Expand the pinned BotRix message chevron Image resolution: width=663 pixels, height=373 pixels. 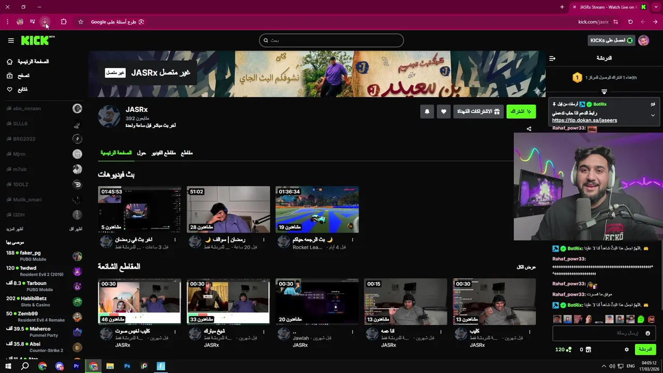pyautogui.click(x=653, y=116)
